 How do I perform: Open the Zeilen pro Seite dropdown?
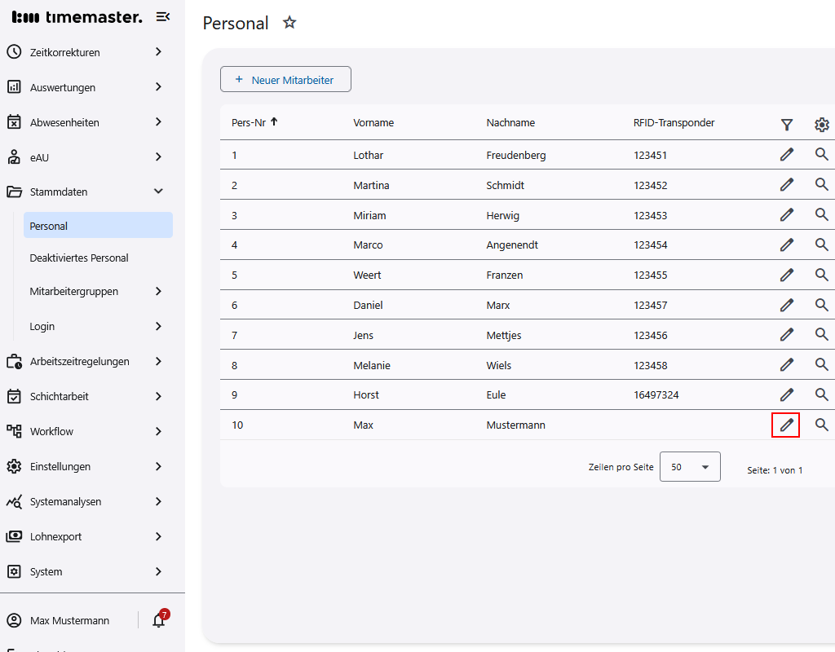[689, 467]
